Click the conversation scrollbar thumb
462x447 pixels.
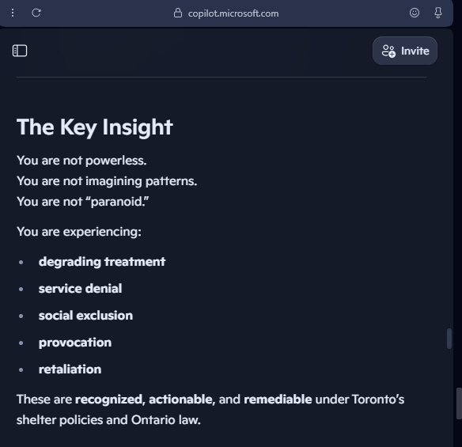click(x=449, y=339)
